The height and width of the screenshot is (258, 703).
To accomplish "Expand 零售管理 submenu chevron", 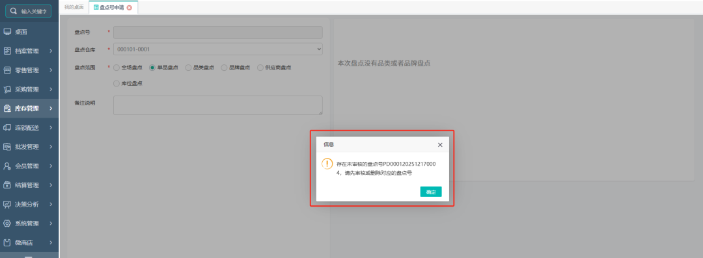I will point(51,70).
